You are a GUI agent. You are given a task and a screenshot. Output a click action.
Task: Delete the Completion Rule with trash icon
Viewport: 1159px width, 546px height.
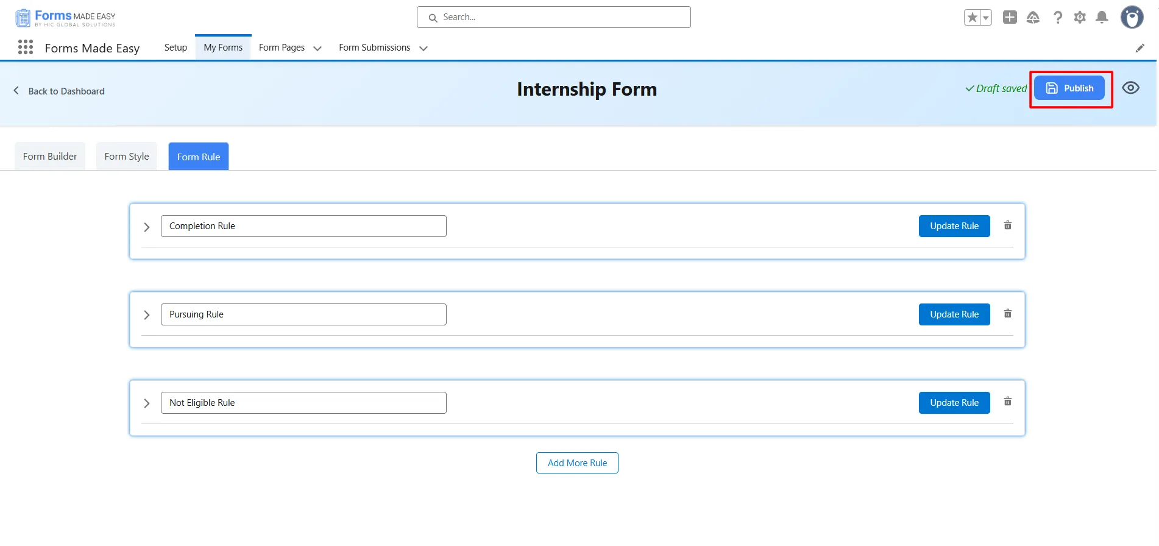click(1008, 225)
